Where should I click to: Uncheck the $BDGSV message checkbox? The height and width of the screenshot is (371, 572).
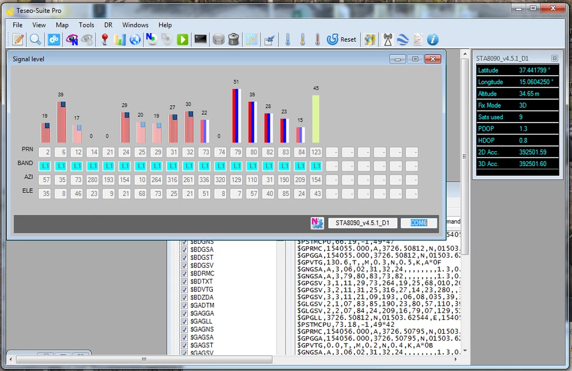pos(184,266)
